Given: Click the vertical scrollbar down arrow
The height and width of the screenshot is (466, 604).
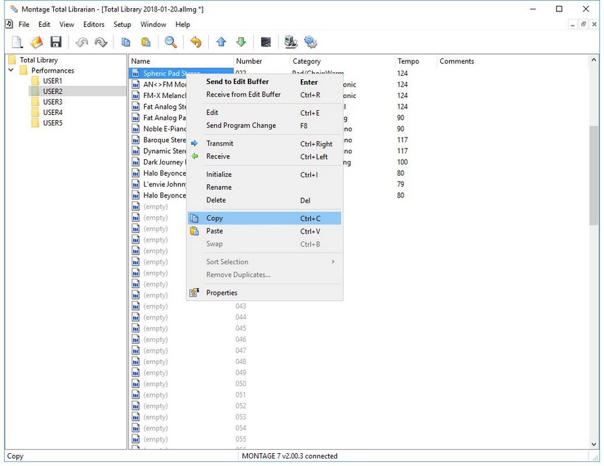Looking at the screenshot, I should (x=594, y=444).
